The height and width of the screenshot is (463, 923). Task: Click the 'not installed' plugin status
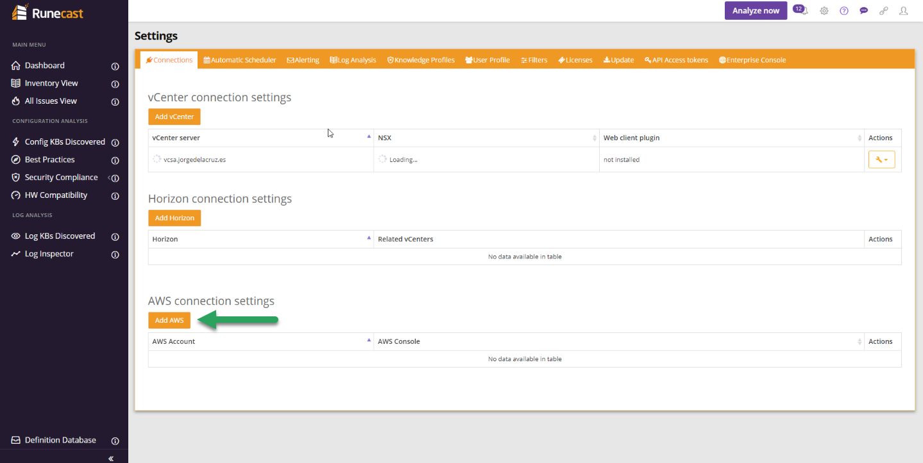click(x=622, y=159)
